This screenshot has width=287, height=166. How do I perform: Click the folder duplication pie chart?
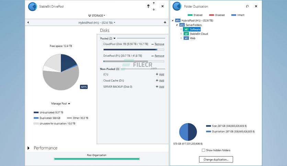pyautogui.click(x=188, y=132)
